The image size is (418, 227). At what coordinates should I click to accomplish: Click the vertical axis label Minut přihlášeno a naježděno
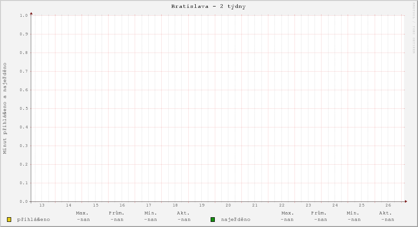(5, 108)
